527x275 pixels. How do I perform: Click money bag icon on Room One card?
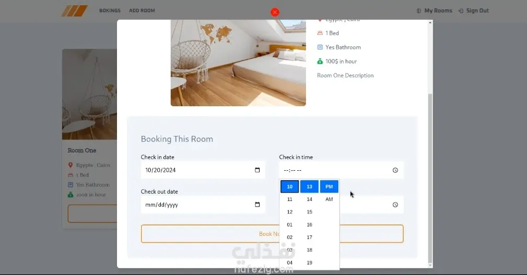coord(71,195)
